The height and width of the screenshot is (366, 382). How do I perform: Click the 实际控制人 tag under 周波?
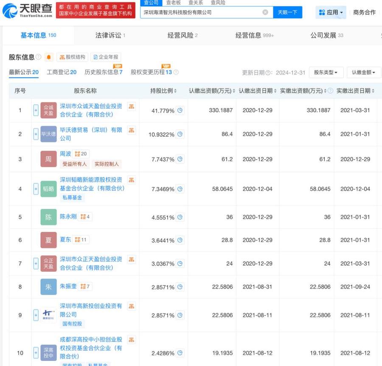[107, 164]
